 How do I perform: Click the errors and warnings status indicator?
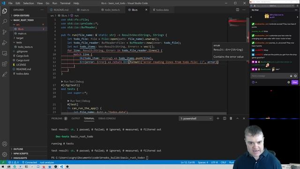(x=14, y=162)
